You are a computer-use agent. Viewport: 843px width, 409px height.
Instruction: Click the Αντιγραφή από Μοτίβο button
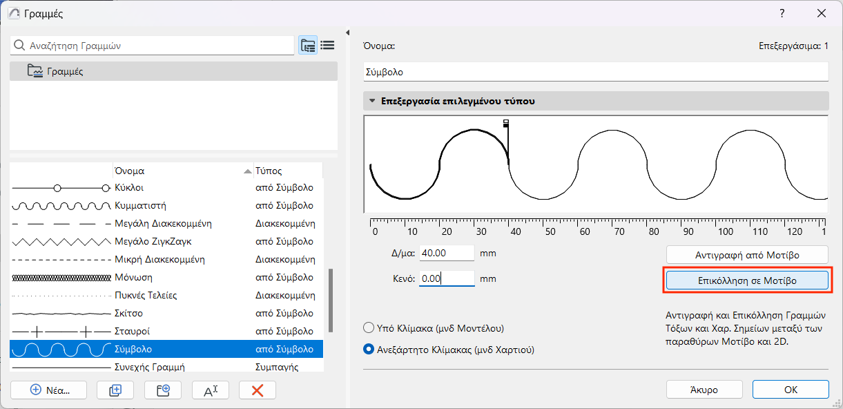tap(746, 255)
